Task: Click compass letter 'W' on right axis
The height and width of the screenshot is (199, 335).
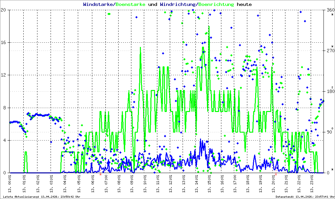Action: (332, 46)
